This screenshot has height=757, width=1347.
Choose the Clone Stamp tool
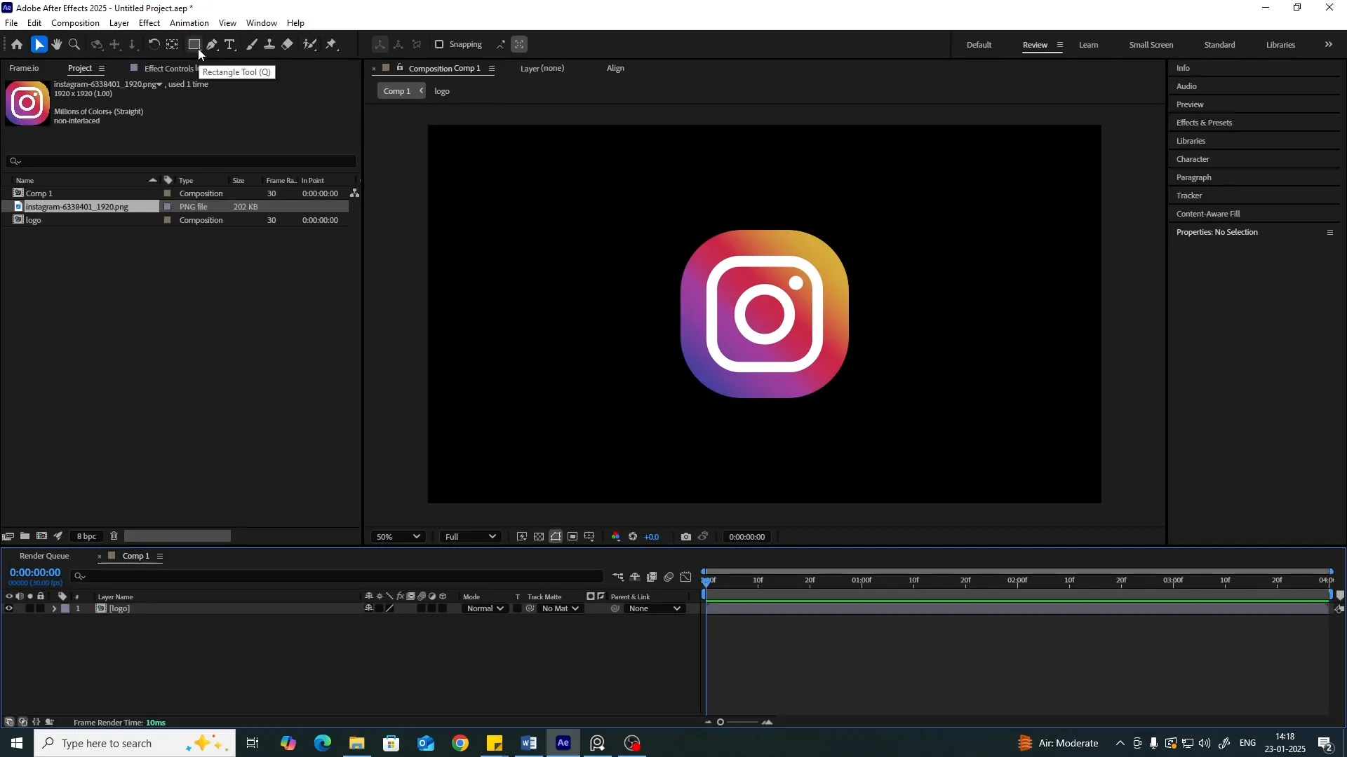[269, 44]
